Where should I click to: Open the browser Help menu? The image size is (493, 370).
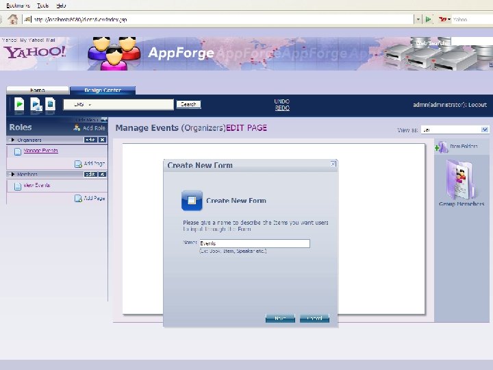[x=61, y=5]
